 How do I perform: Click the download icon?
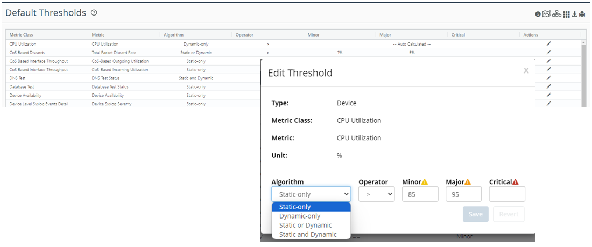click(x=574, y=14)
